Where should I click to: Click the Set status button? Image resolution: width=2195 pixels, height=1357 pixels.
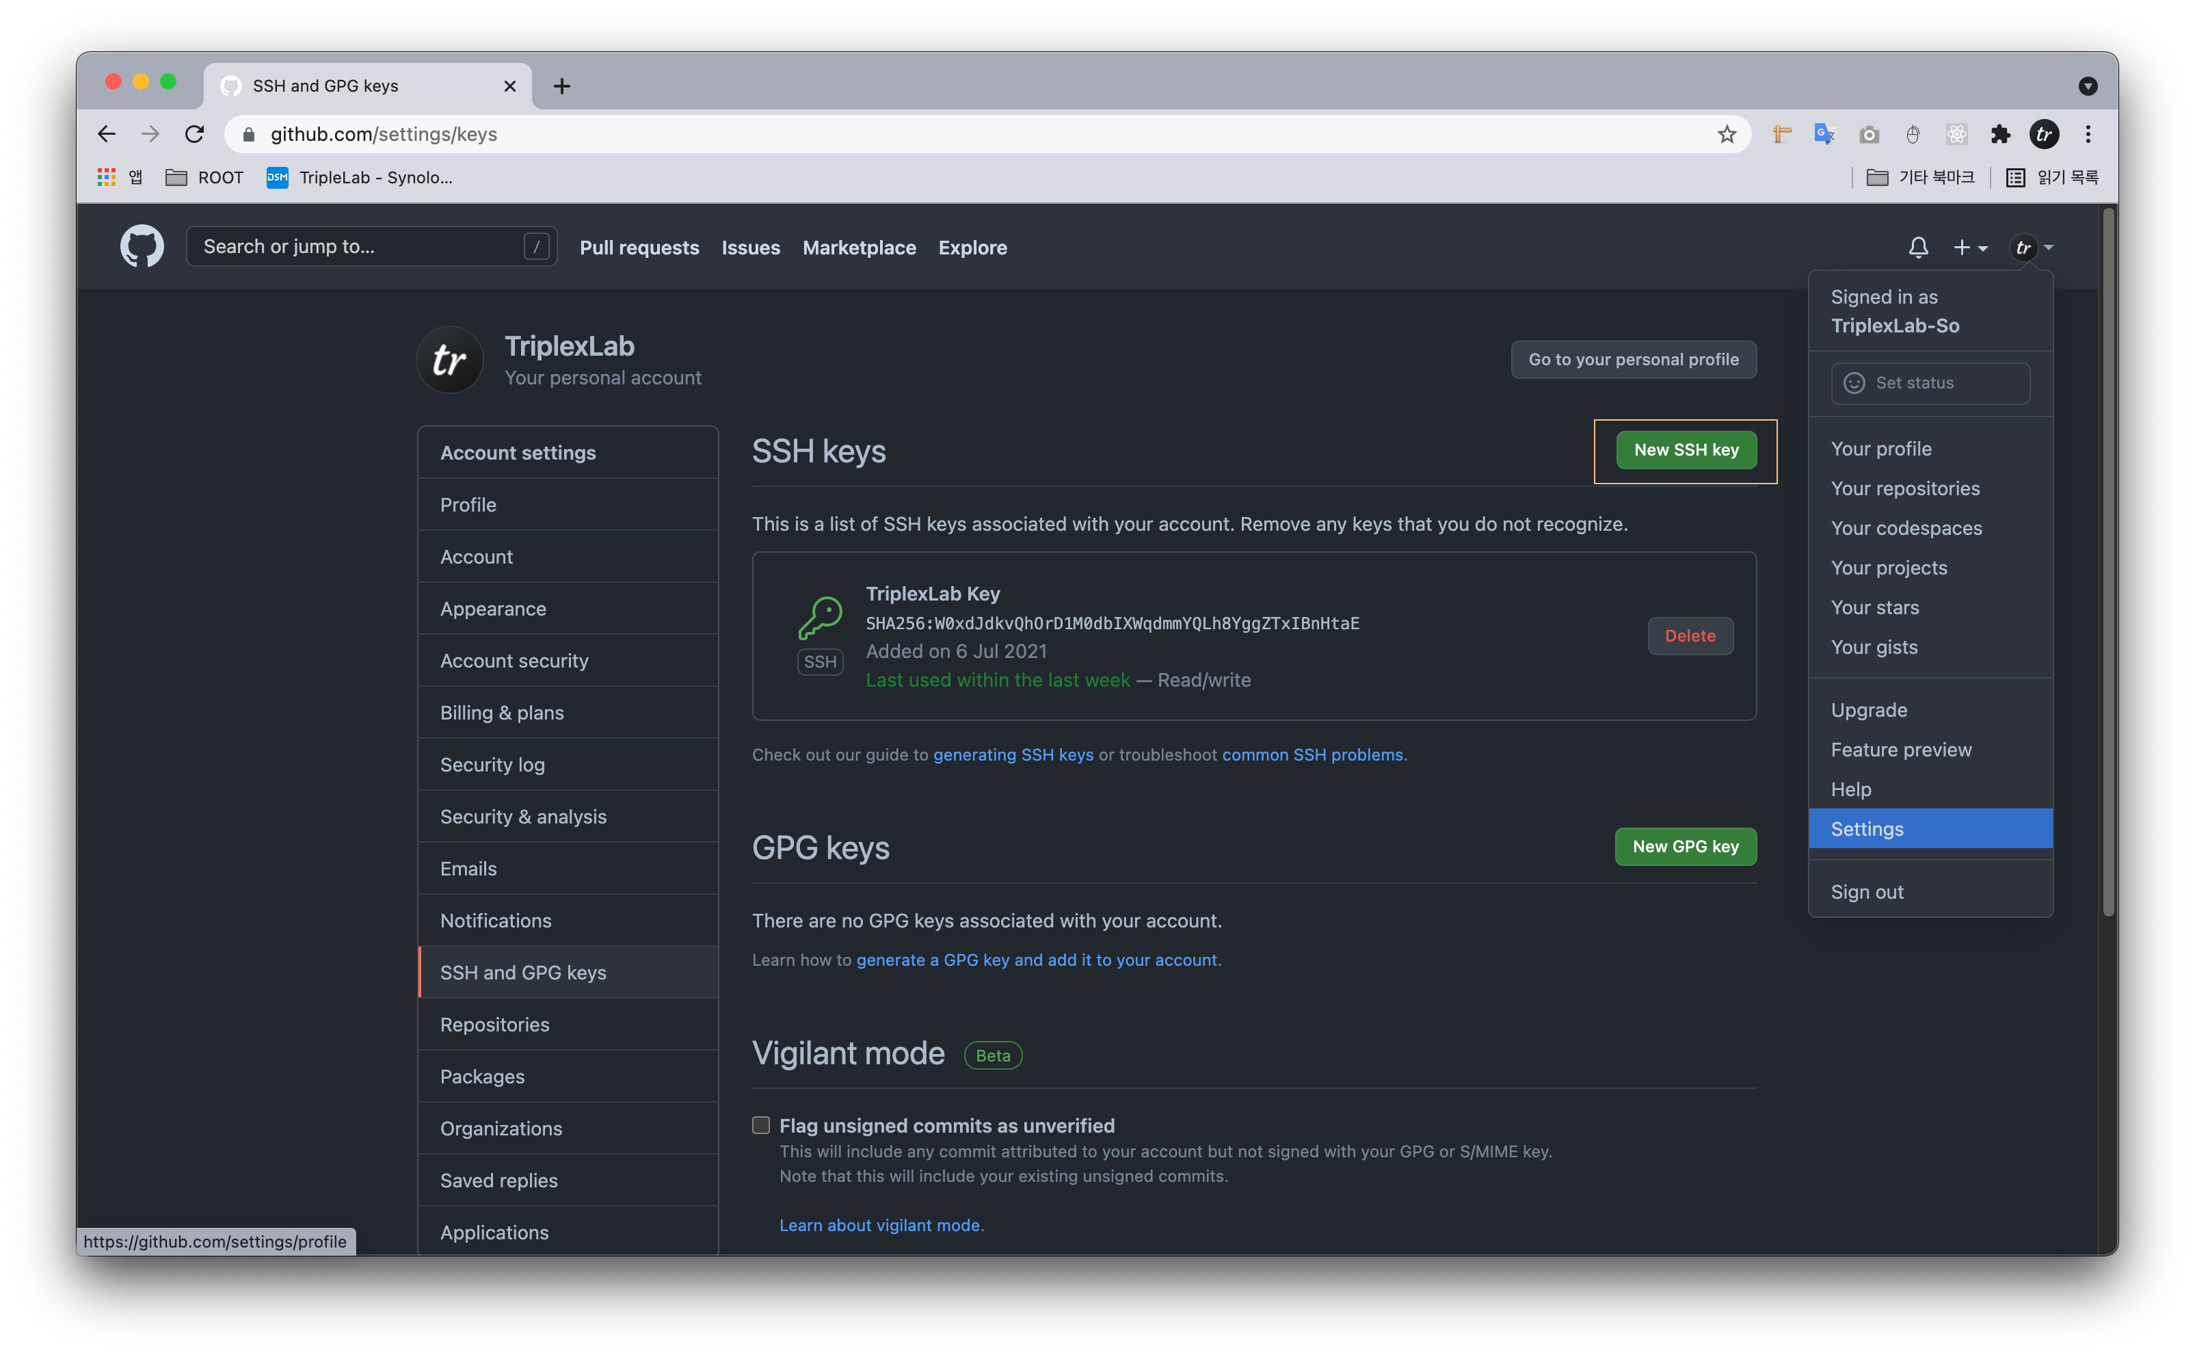pos(1930,383)
